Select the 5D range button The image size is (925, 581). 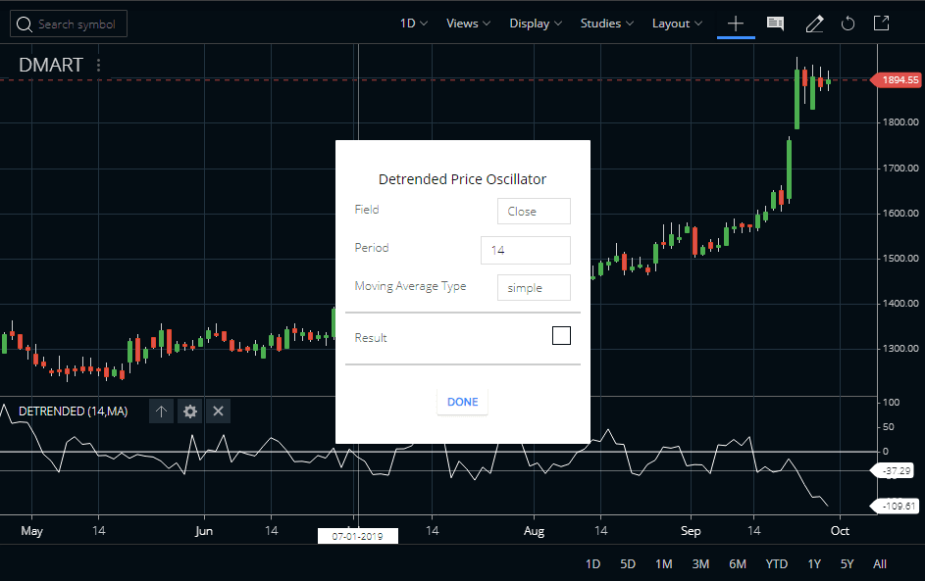tap(628, 564)
